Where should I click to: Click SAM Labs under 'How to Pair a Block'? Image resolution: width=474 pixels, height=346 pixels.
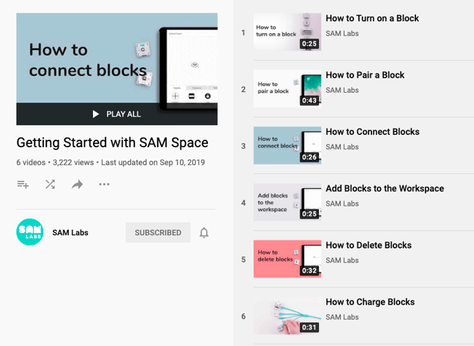(342, 90)
